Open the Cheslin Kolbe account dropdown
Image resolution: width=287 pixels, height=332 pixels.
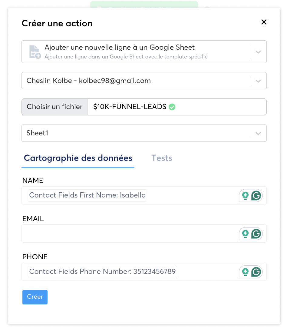tap(258, 81)
